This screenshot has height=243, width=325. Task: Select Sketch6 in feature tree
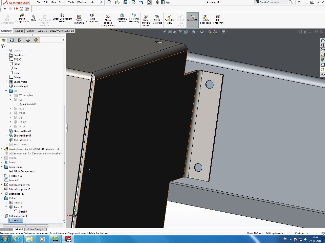tap(16, 220)
